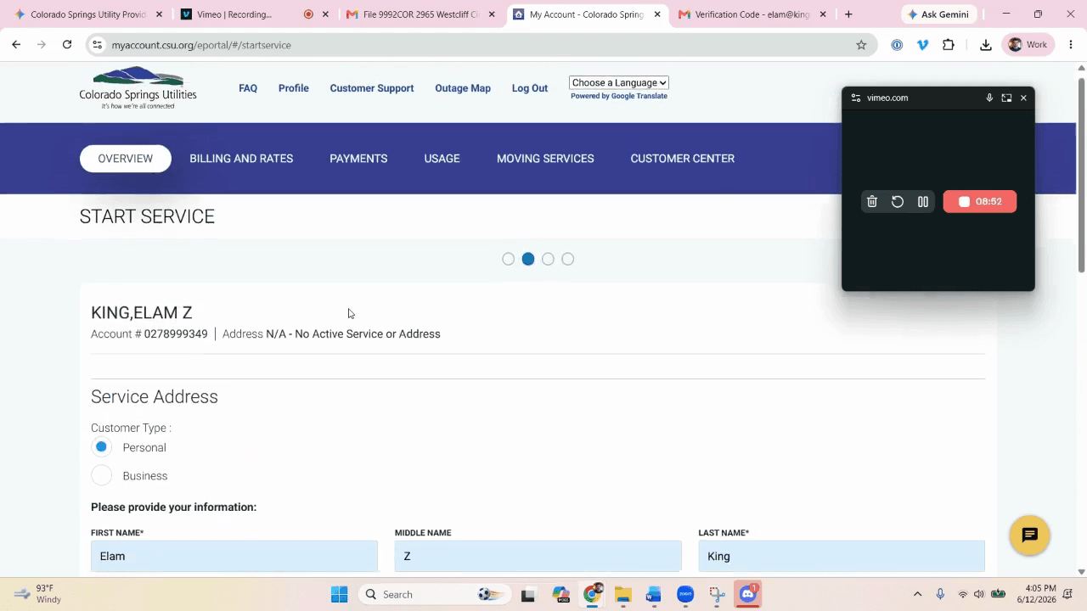This screenshot has height=611, width=1087.
Task: Go to the Overview tab
Action: point(126,159)
